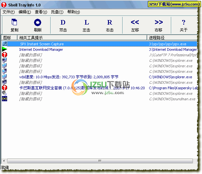Click the green Internet Download Manager tray icon

(x=5, y=49)
